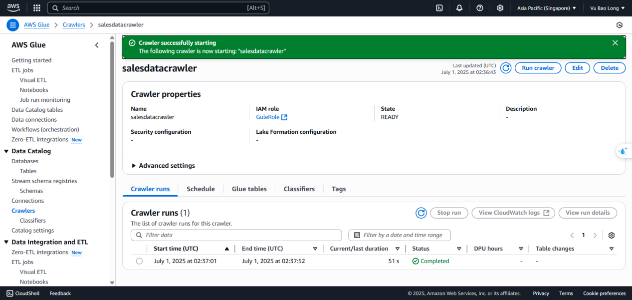The height and width of the screenshot is (300, 632).
Task: Go to the previous page arrow in pagination
Action: click(572, 235)
